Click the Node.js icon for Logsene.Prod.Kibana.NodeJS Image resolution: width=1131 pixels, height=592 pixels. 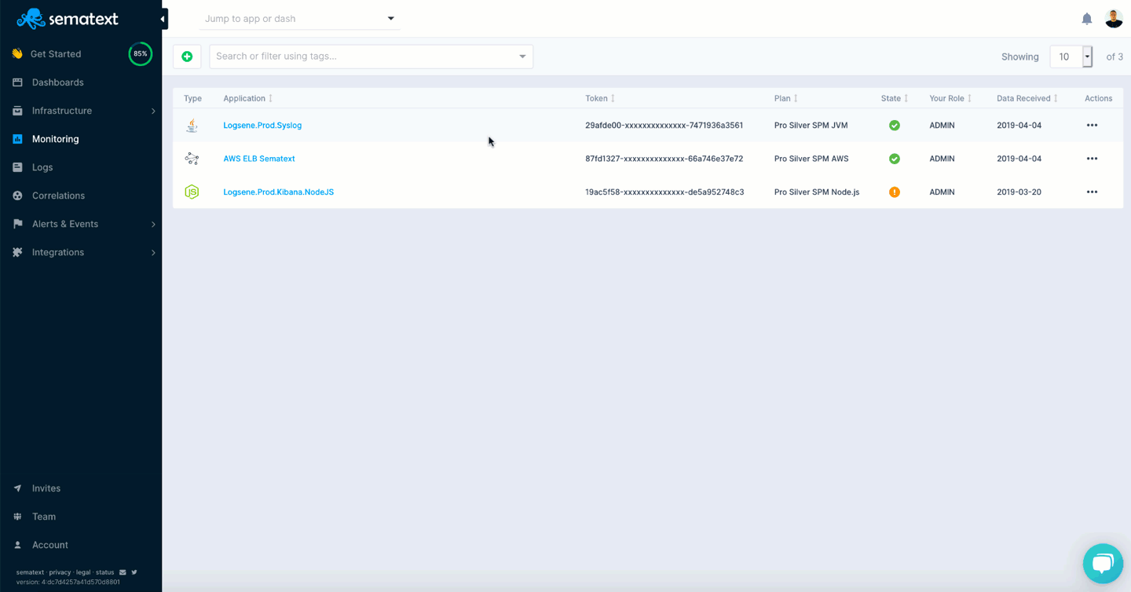pyautogui.click(x=192, y=192)
